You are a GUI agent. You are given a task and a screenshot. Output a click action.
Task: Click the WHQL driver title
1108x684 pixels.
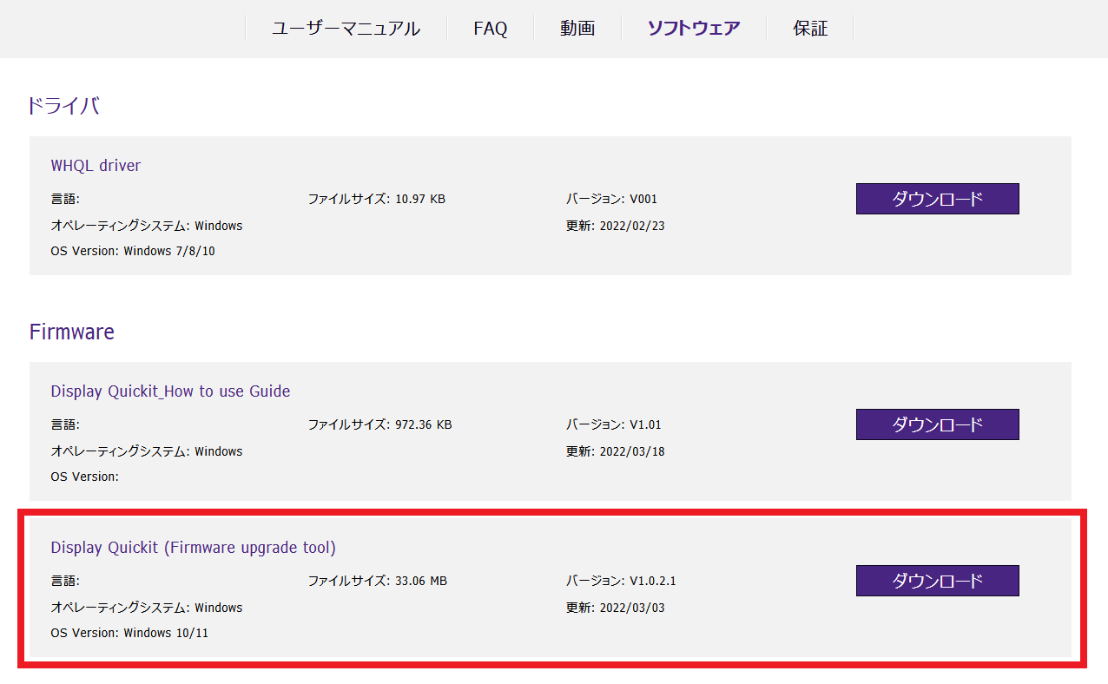(96, 165)
